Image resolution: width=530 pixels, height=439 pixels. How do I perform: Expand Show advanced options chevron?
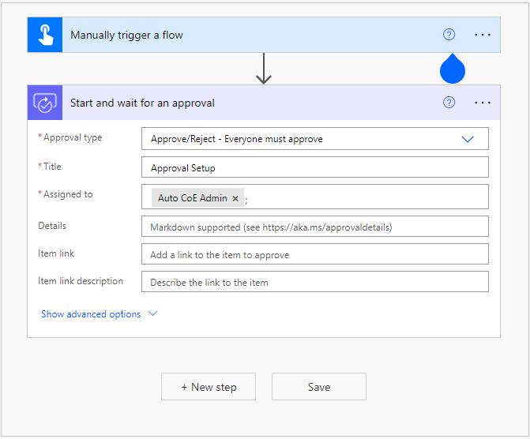tap(152, 314)
